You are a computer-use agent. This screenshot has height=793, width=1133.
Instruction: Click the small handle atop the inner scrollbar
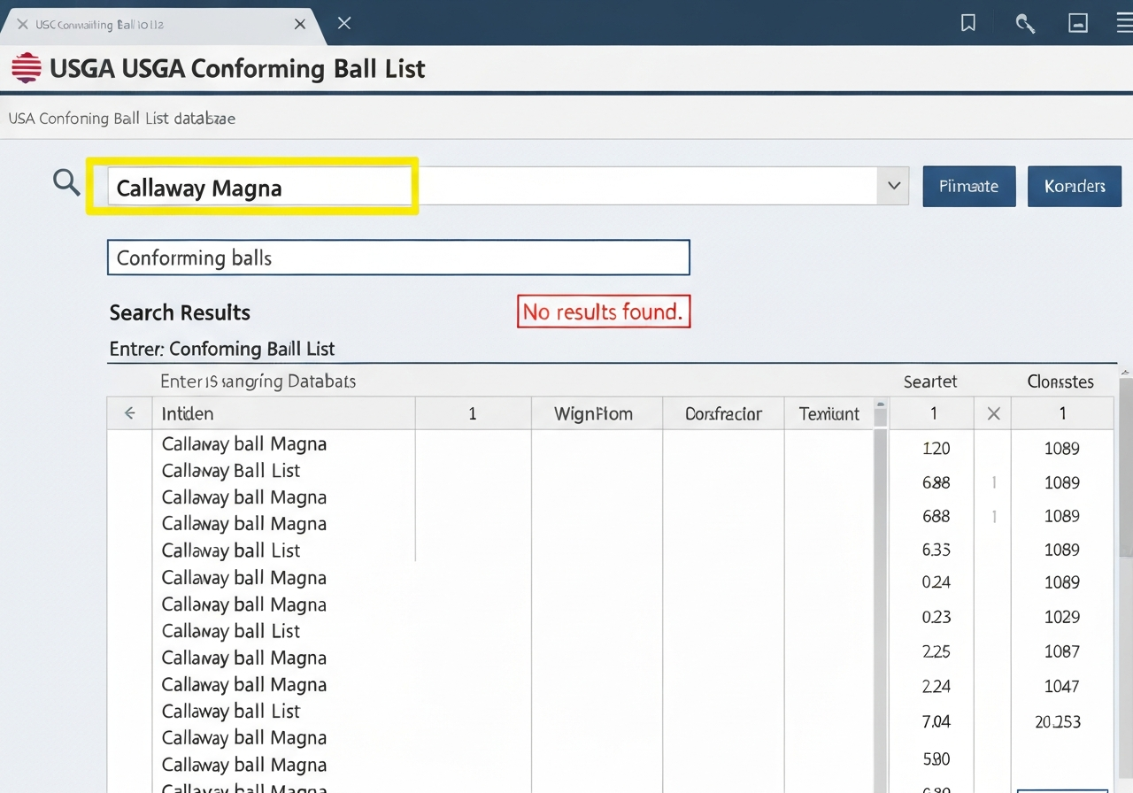pyautogui.click(x=881, y=413)
